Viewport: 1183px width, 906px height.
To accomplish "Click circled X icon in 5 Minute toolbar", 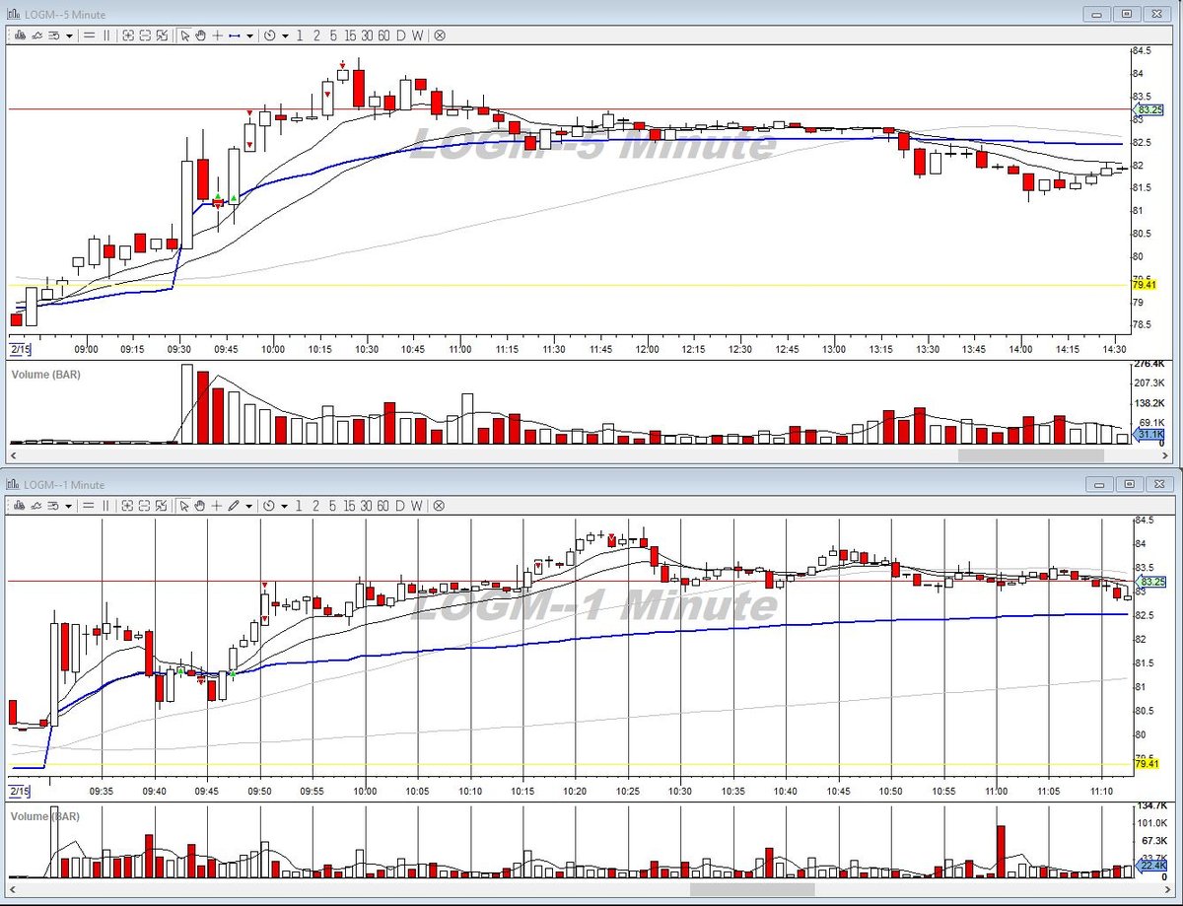I will [x=440, y=35].
